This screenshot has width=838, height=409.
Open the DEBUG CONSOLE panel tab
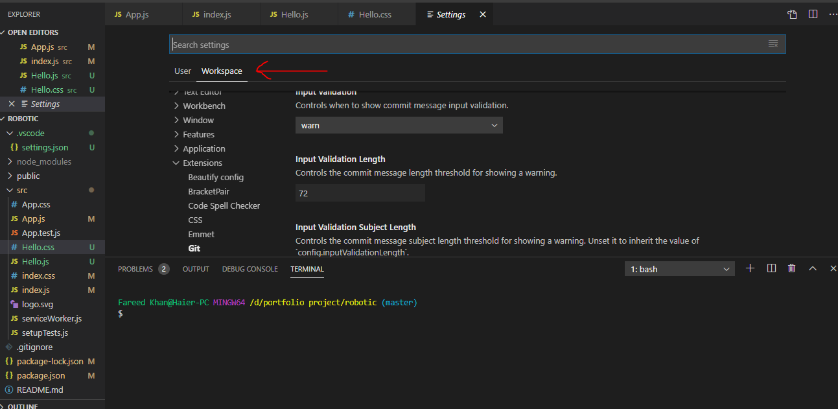point(250,268)
